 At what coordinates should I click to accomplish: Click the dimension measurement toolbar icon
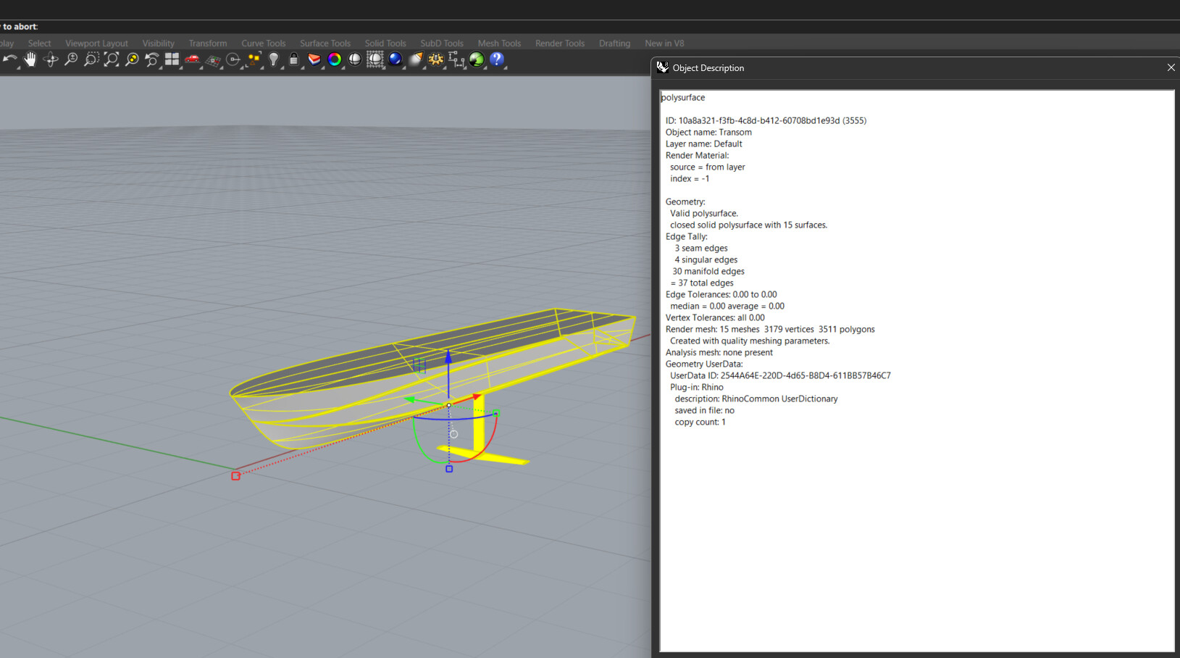[x=456, y=60]
